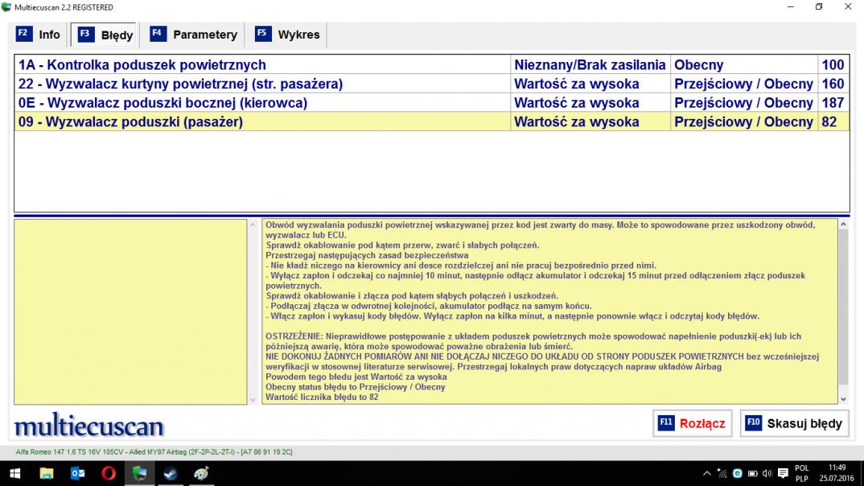Click the counter value 160
864x486 pixels.
point(833,84)
